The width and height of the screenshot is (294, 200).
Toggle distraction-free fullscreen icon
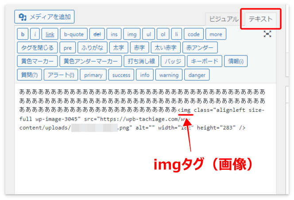coord(267,34)
